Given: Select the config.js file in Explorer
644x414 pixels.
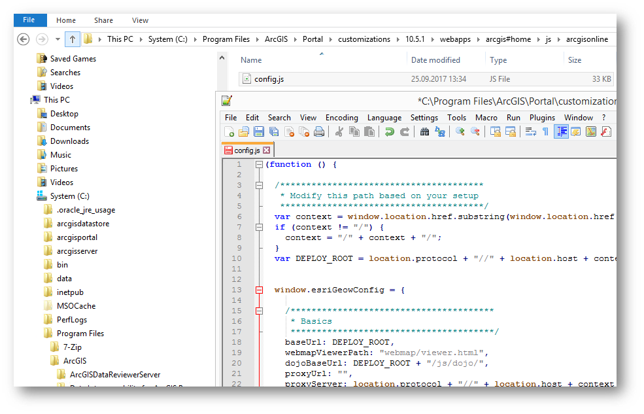Looking at the screenshot, I should pos(426,79).
